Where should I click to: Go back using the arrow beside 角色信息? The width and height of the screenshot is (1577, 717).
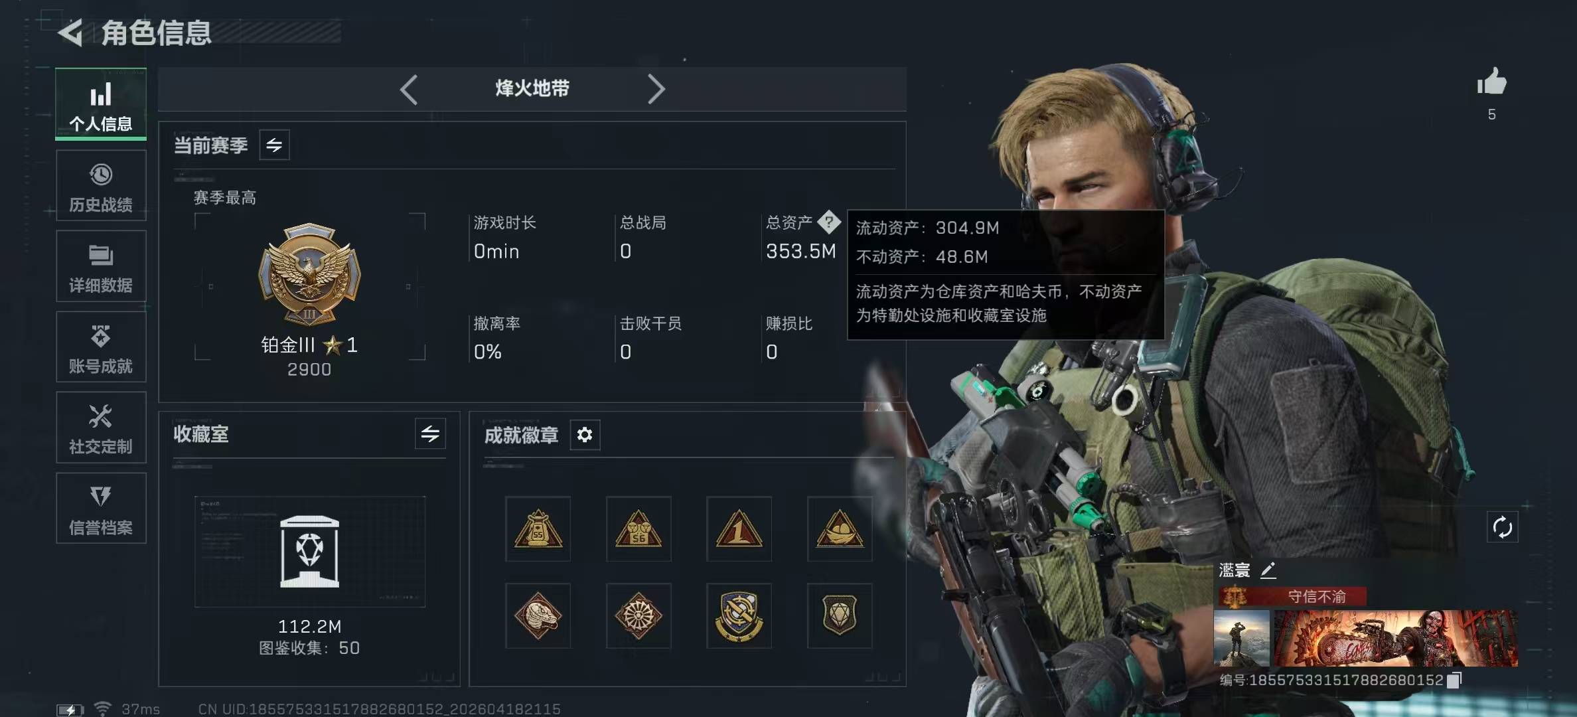pyautogui.click(x=70, y=33)
